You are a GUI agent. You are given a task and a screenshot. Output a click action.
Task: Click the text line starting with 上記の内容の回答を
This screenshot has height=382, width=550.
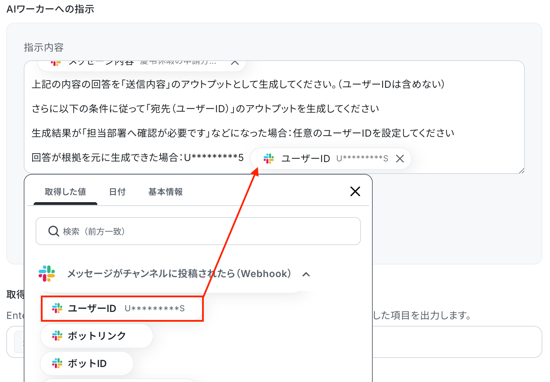click(238, 84)
